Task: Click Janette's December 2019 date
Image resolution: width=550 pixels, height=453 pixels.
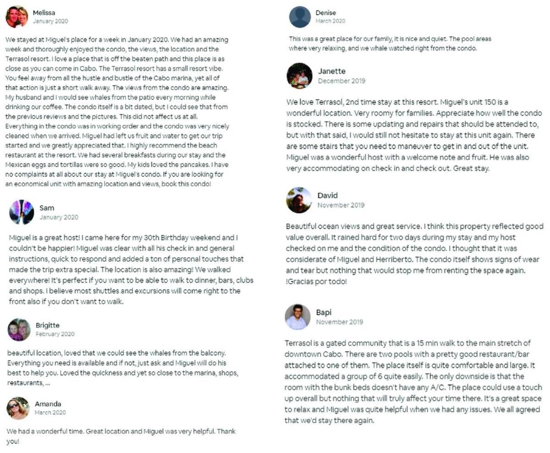Action: pyautogui.click(x=342, y=81)
